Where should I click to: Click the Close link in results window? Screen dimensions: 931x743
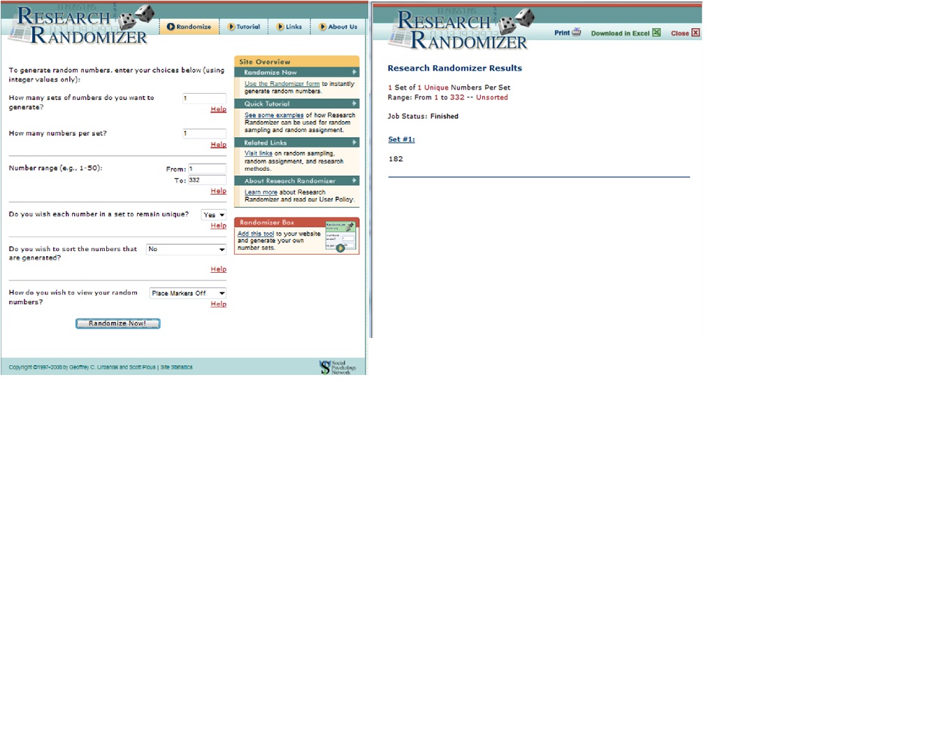pos(679,33)
